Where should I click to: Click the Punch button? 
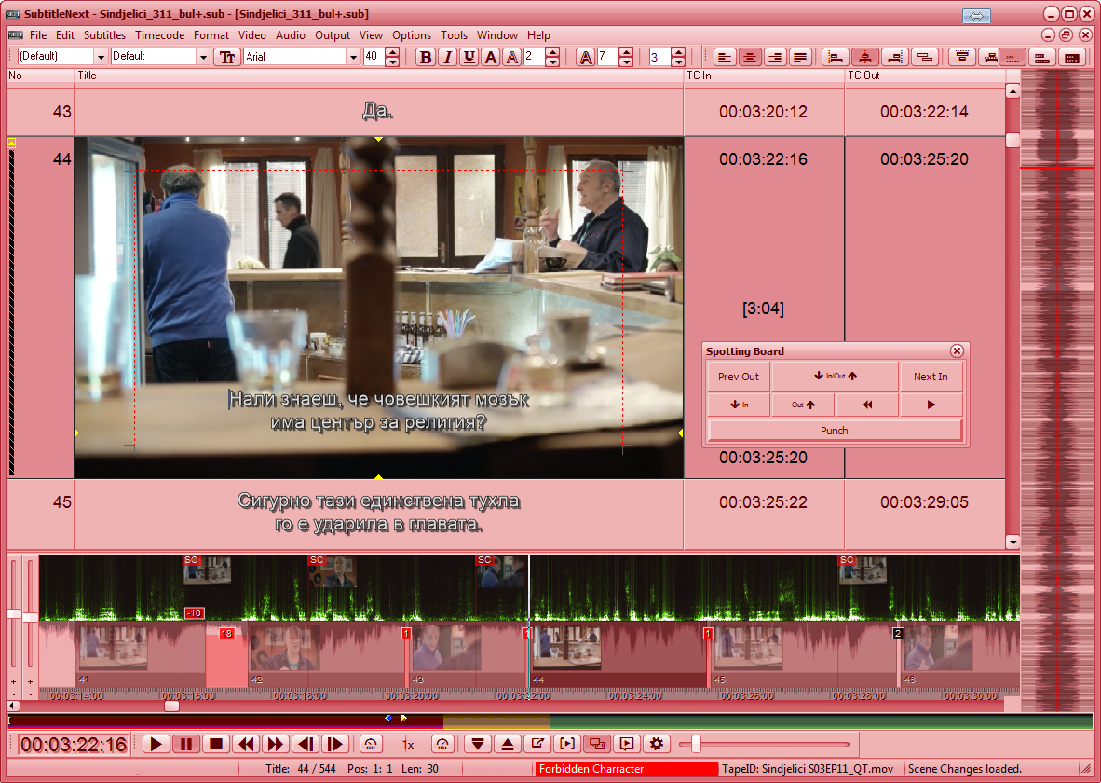[x=835, y=430]
